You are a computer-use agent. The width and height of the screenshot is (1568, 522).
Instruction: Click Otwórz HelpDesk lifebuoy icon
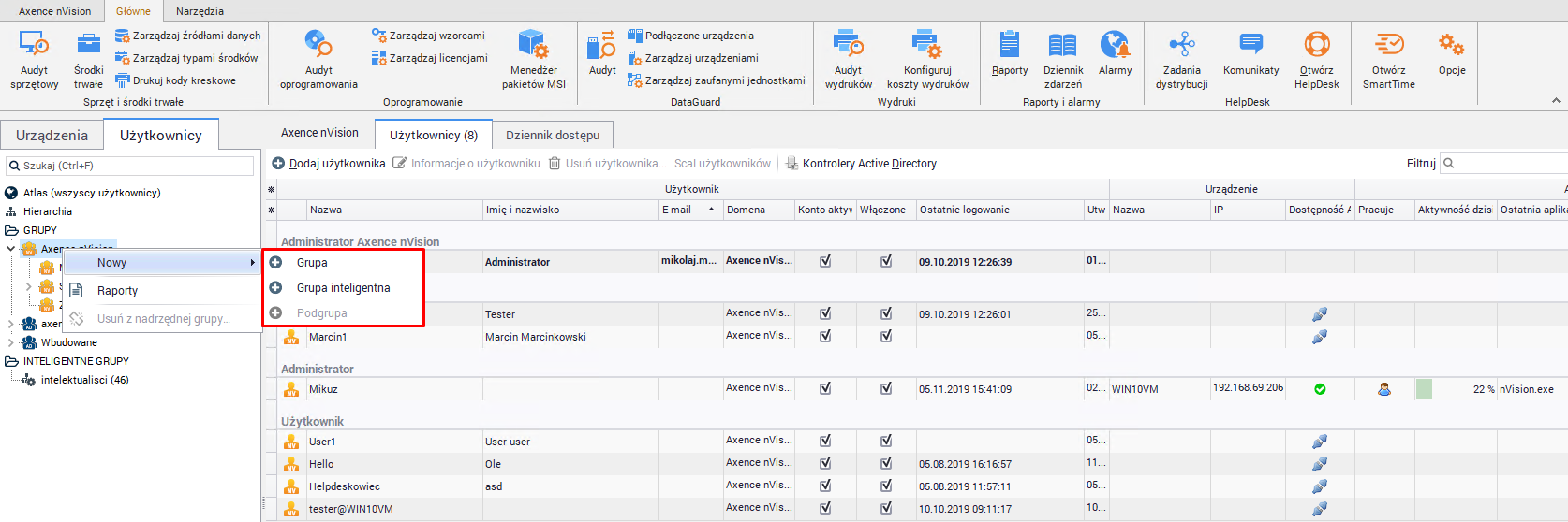tap(1316, 45)
